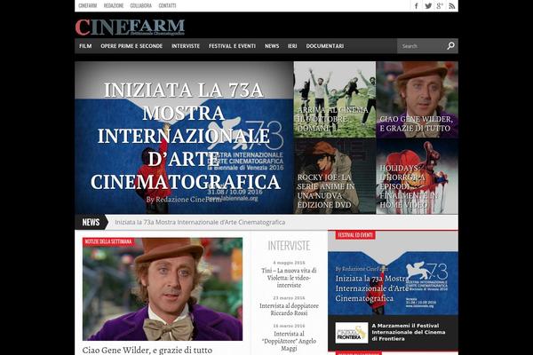Select the Documentari menu item
Image resolution: width=533 pixels, height=355 pixels.
[325, 46]
